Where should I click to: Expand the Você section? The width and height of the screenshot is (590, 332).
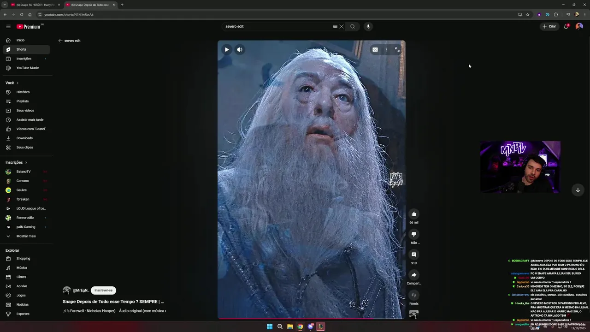tap(12, 83)
